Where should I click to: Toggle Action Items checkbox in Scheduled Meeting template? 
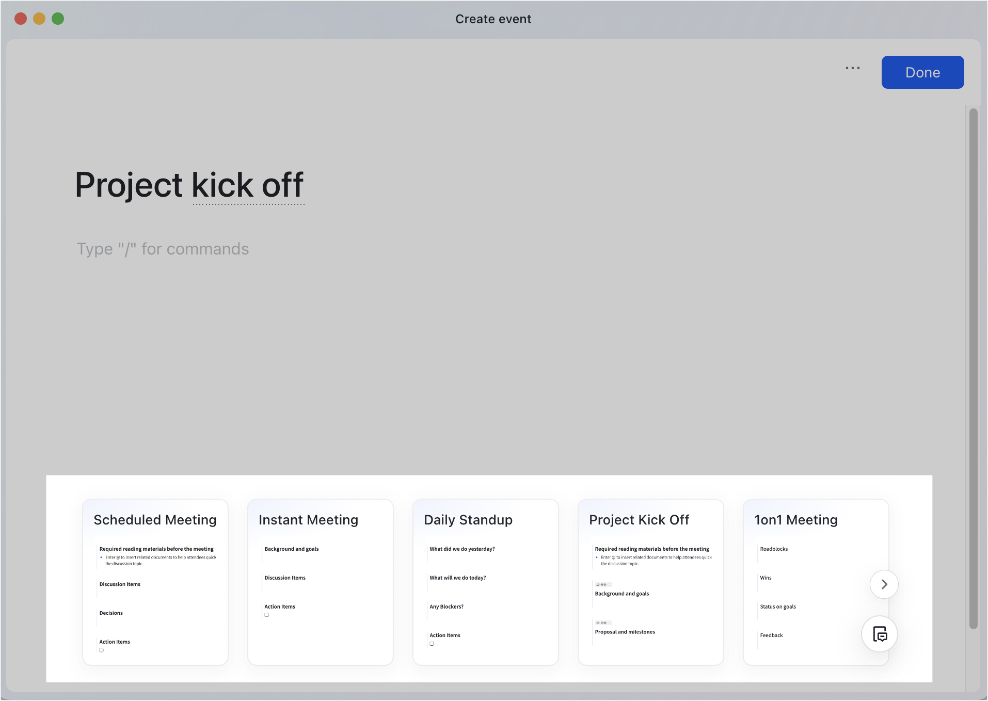point(101,650)
